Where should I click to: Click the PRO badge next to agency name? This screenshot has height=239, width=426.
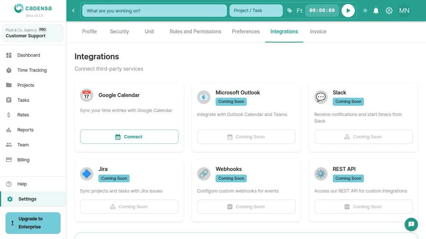tap(42, 30)
